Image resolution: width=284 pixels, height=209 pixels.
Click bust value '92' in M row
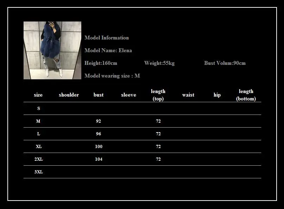coord(99,121)
